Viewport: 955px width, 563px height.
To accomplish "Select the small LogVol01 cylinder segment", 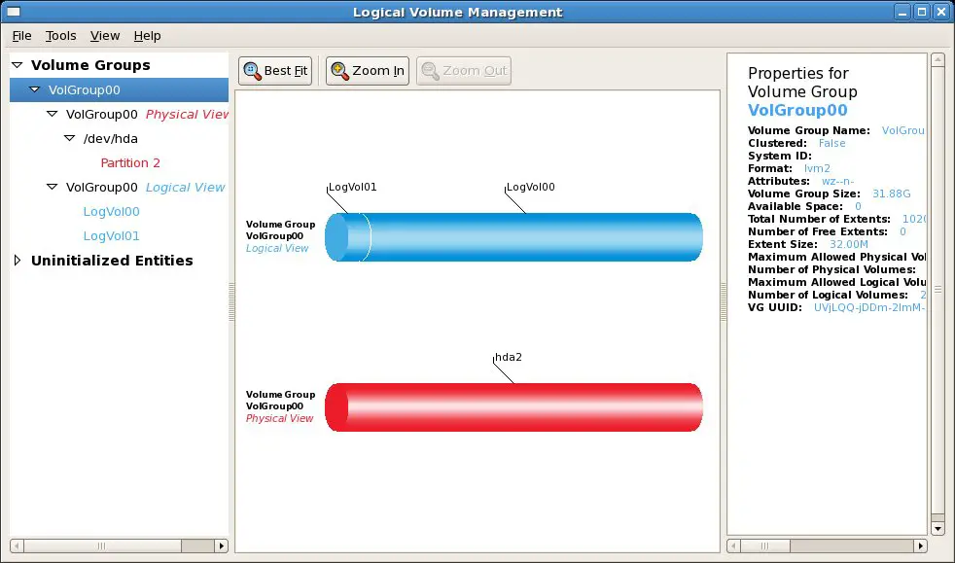I will click(348, 237).
